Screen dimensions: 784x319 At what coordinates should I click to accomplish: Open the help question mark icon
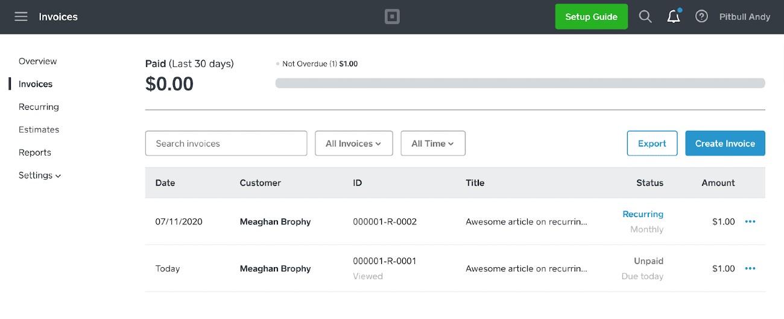(x=701, y=17)
